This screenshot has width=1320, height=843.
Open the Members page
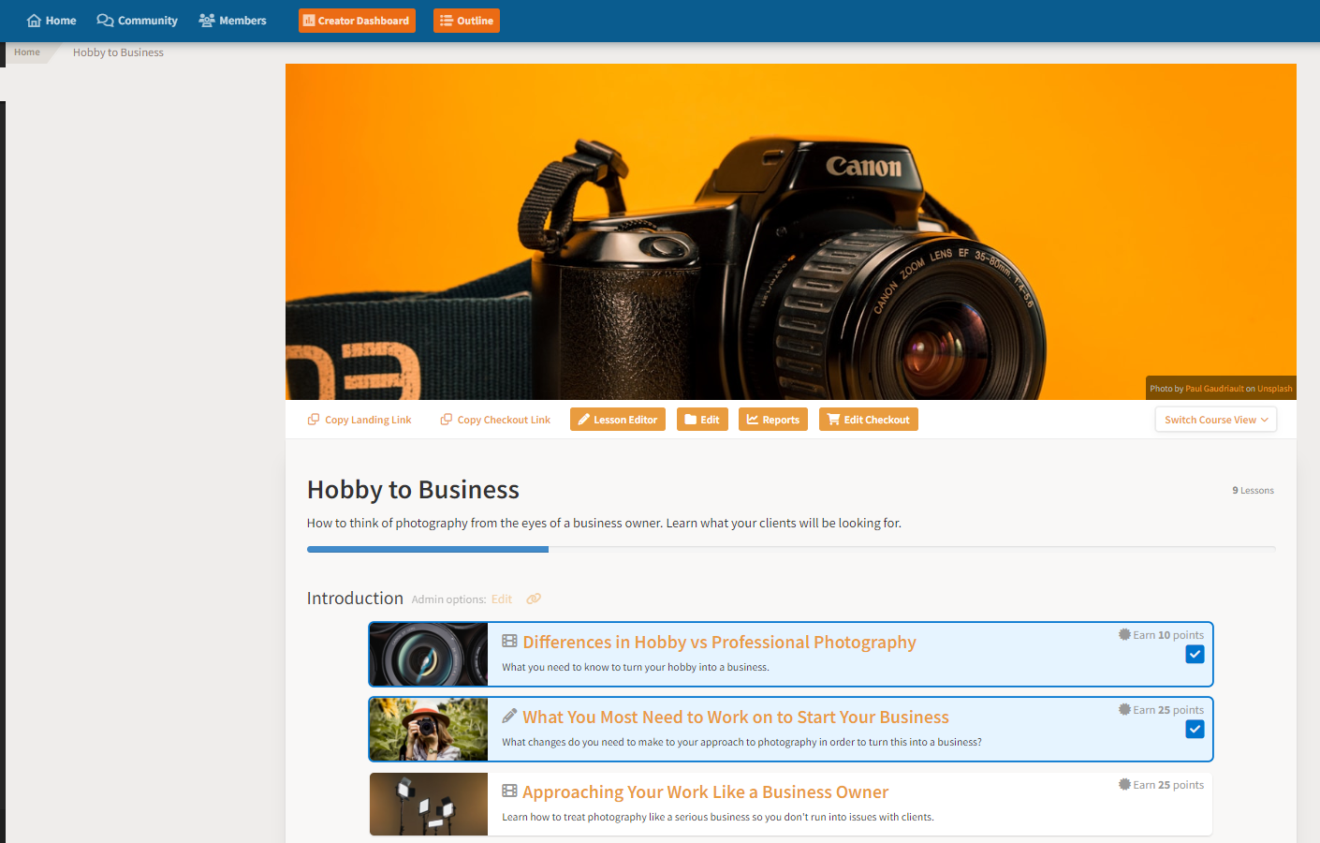(x=232, y=21)
